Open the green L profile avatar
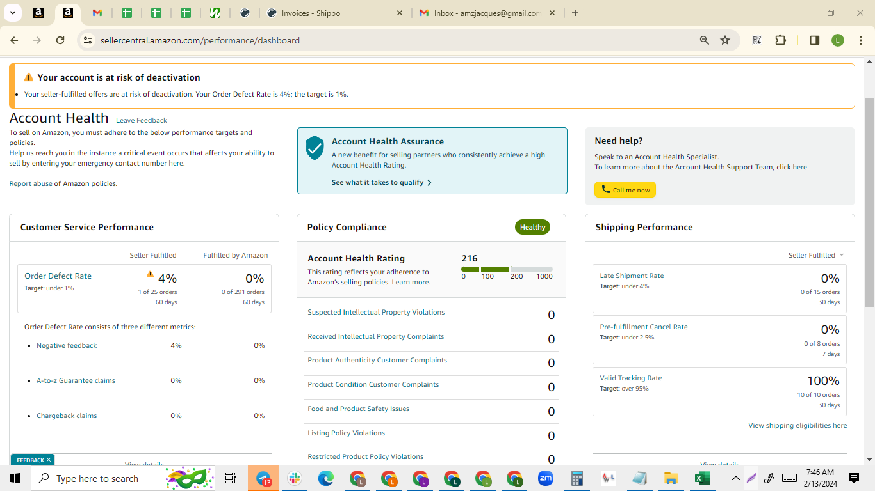 tap(838, 40)
